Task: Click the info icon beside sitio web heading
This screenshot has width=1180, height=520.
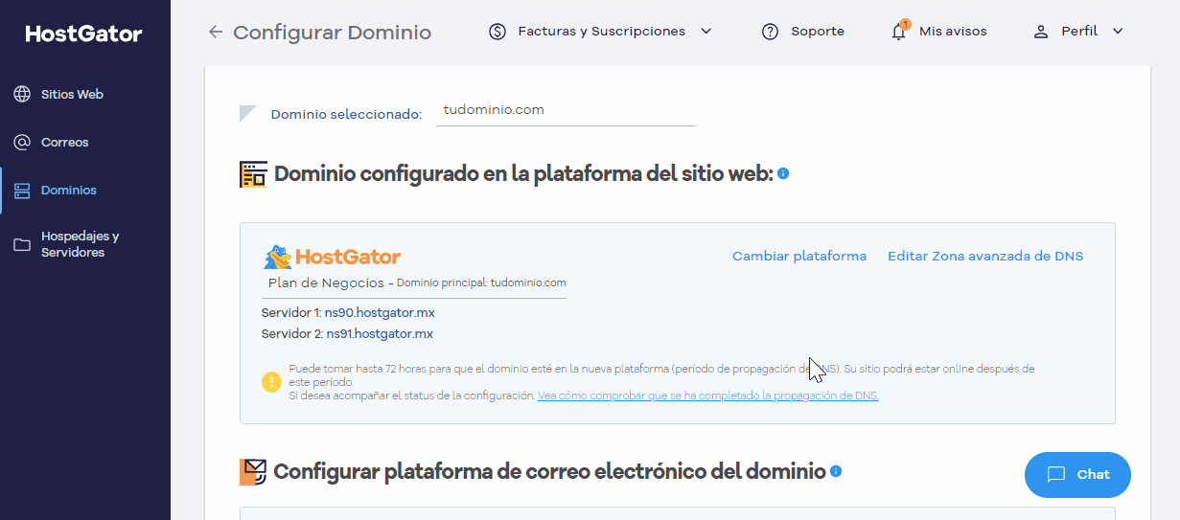Action: (783, 173)
